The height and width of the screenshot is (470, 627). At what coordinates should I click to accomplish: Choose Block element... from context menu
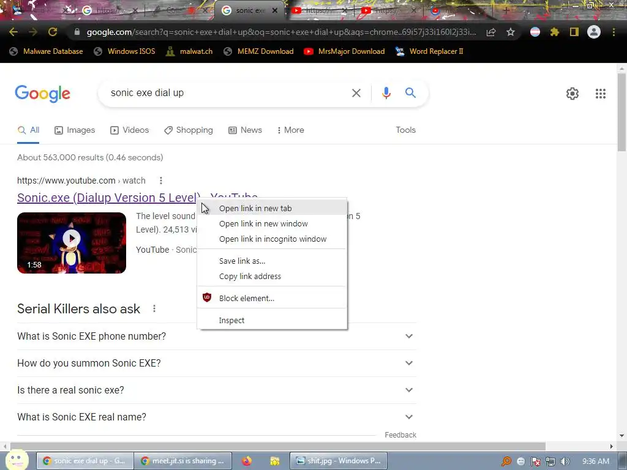pos(272,298)
